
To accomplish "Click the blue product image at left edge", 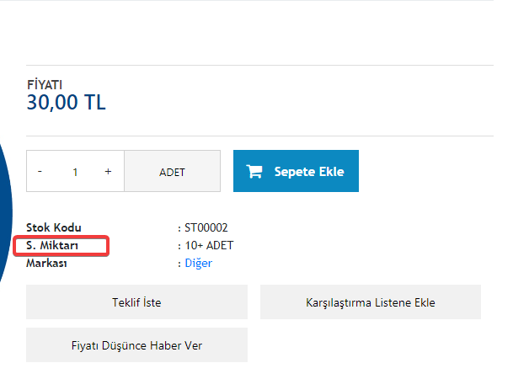I will 6,212.
